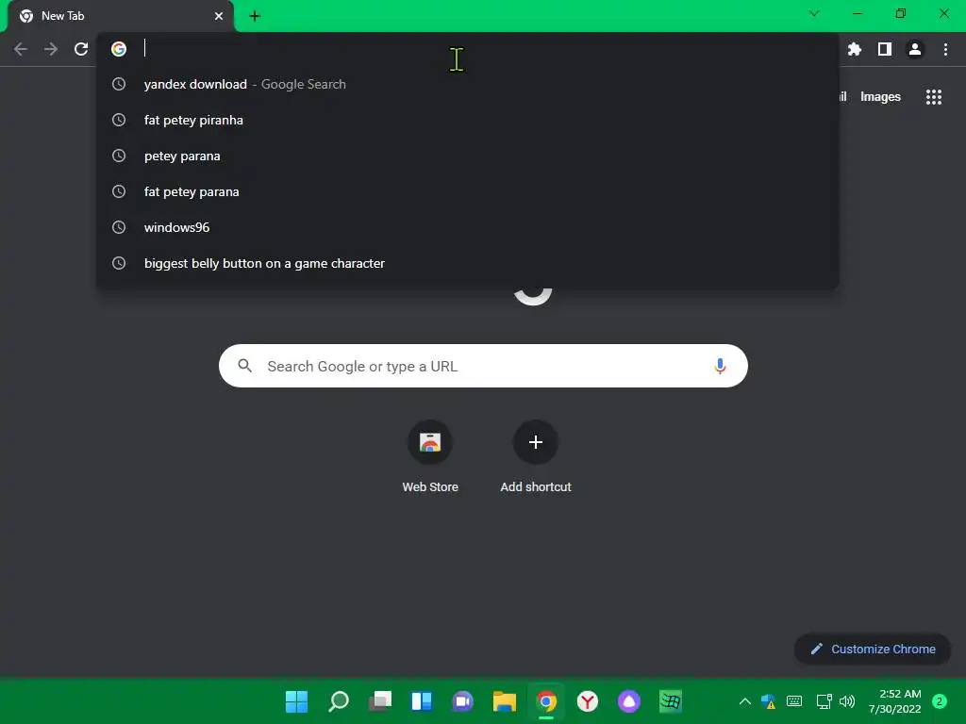Image resolution: width=966 pixels, height=724 pixels.
Task: Open the Images link
Action: click(880, 97)
